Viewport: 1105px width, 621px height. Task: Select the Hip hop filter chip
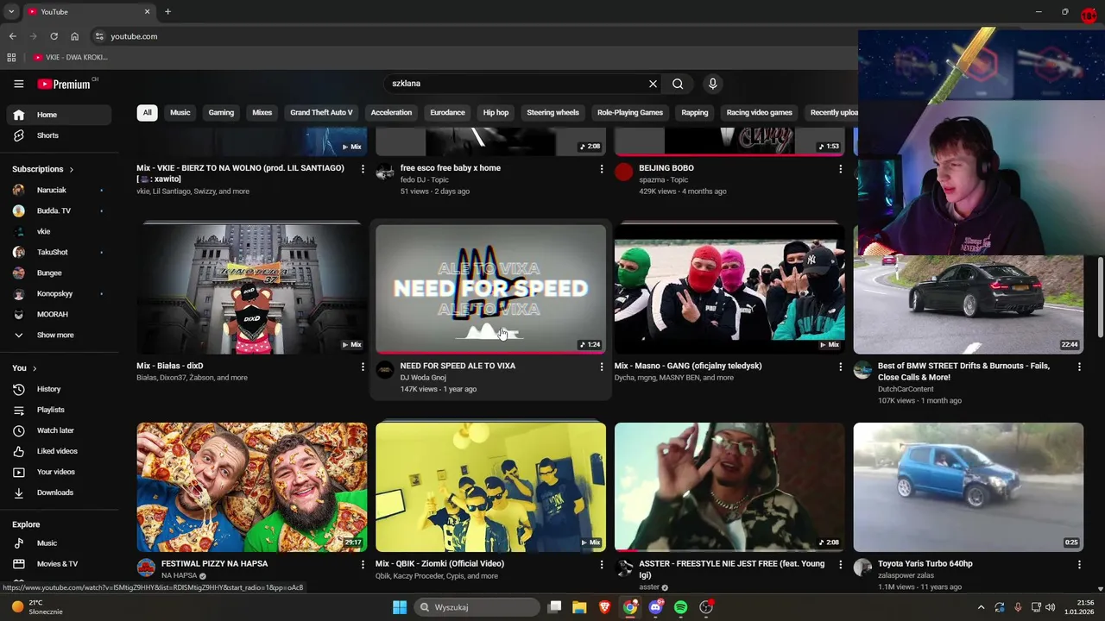coord(496,112)
